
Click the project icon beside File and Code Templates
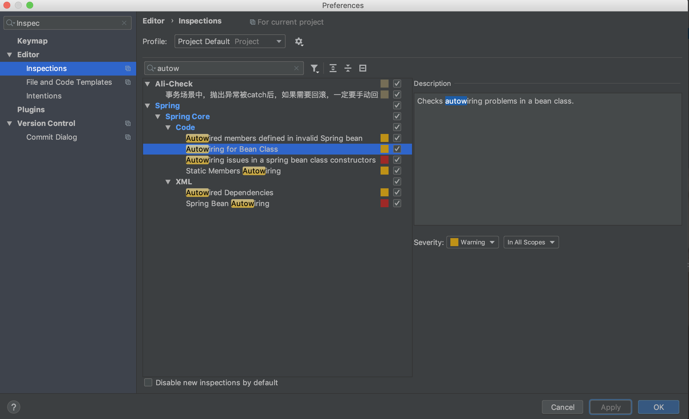[128, 82]
